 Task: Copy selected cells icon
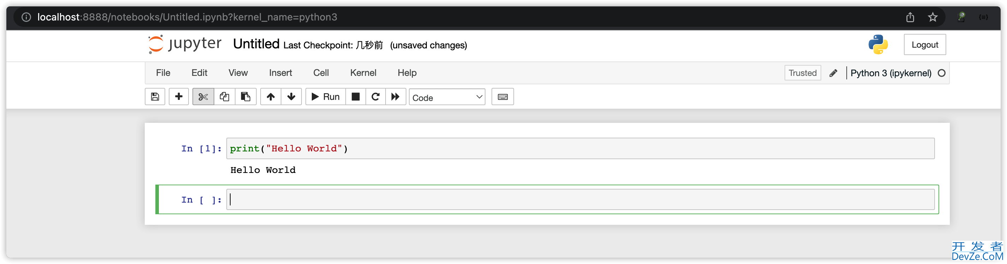(225, 97)
